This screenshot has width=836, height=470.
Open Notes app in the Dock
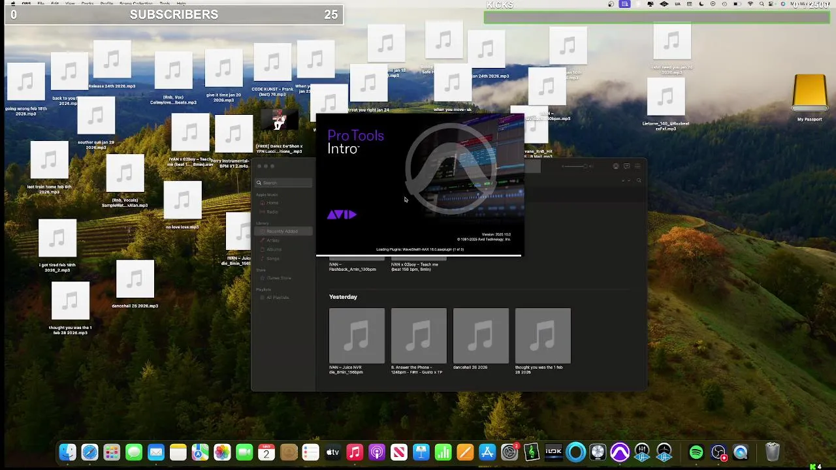178,452
